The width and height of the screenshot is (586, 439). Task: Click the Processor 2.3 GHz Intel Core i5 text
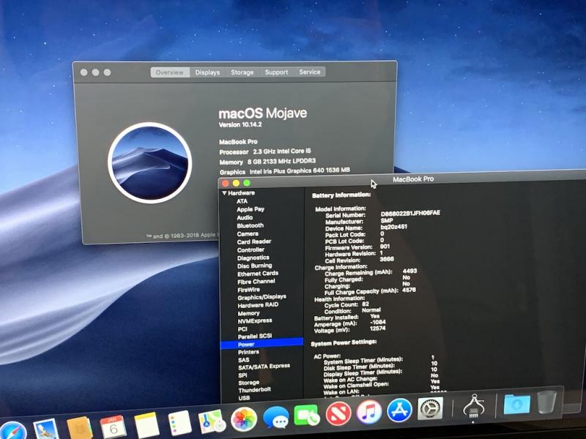(x=265, y=151)
